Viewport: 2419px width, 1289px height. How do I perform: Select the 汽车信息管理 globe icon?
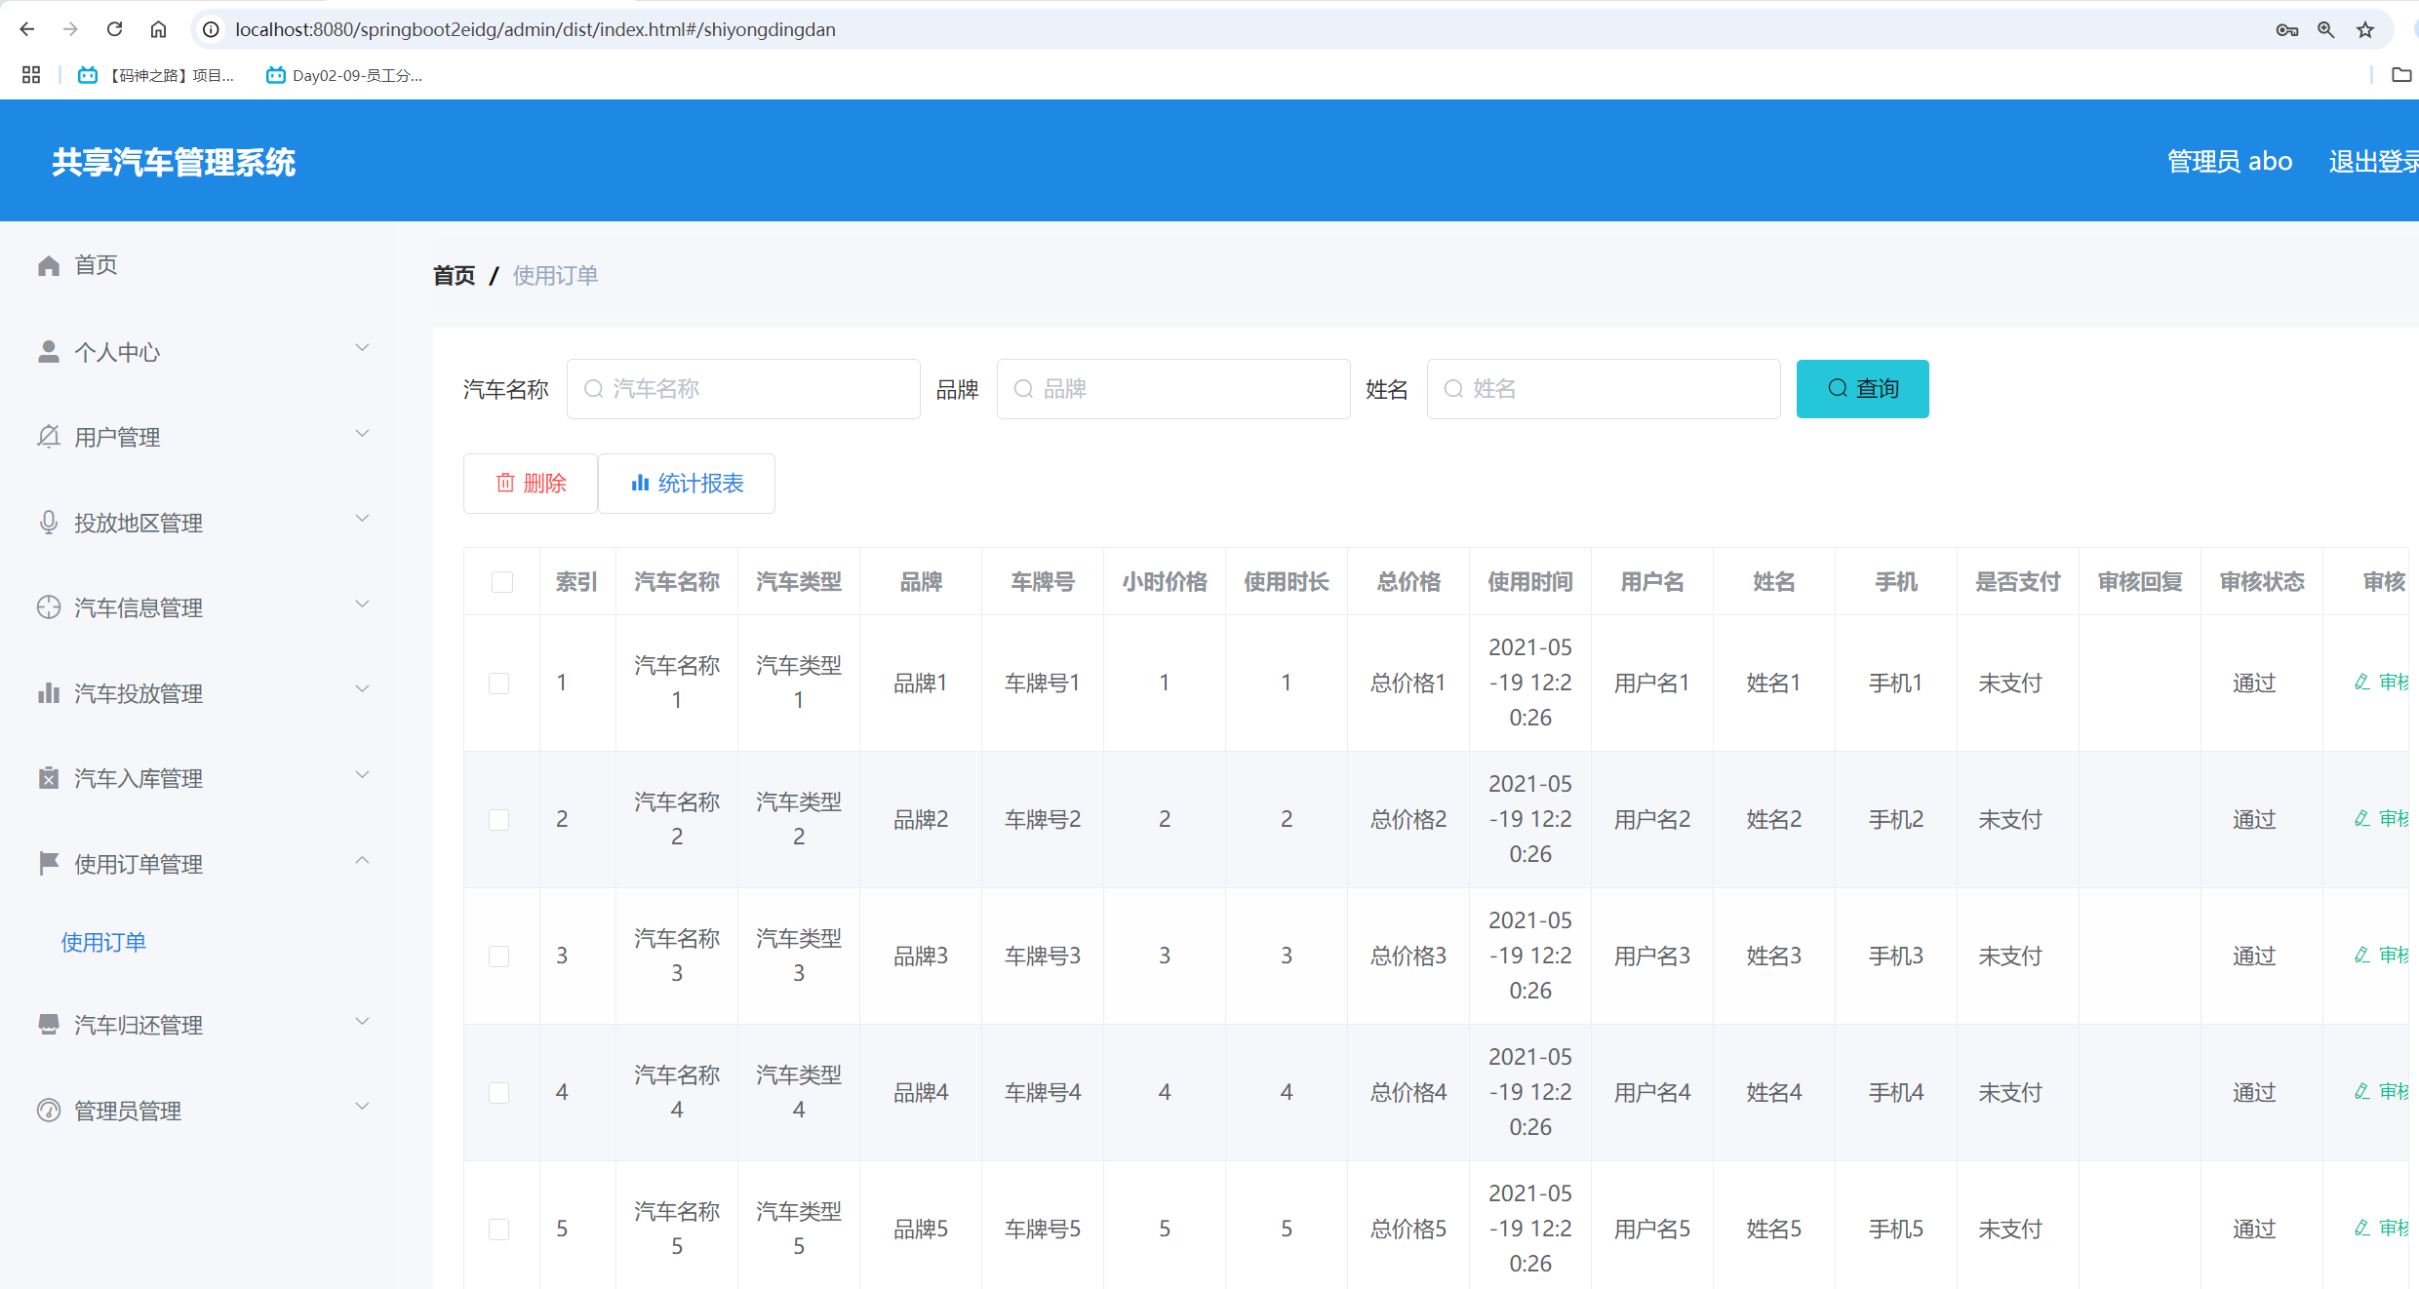49,606
